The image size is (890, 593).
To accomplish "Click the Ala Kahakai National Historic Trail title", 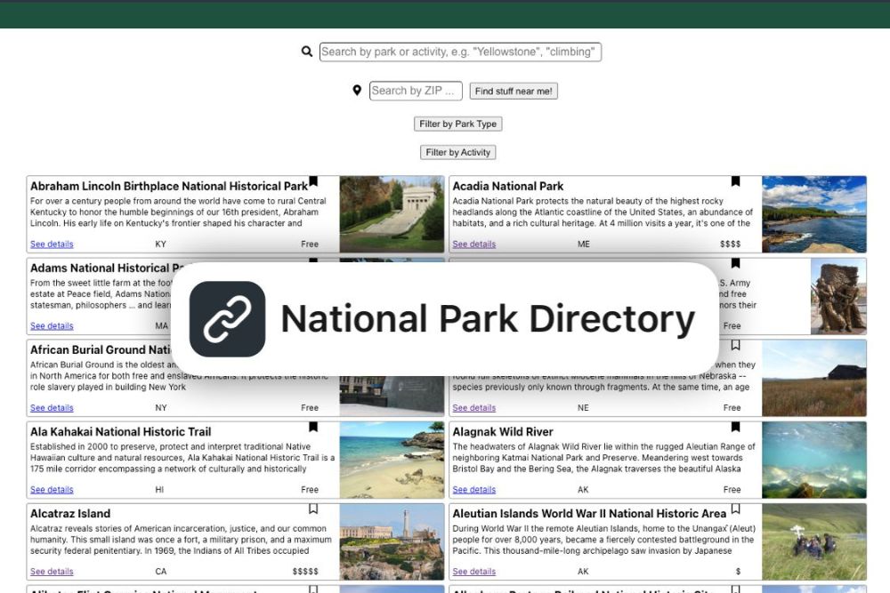I will coord(120,431).
